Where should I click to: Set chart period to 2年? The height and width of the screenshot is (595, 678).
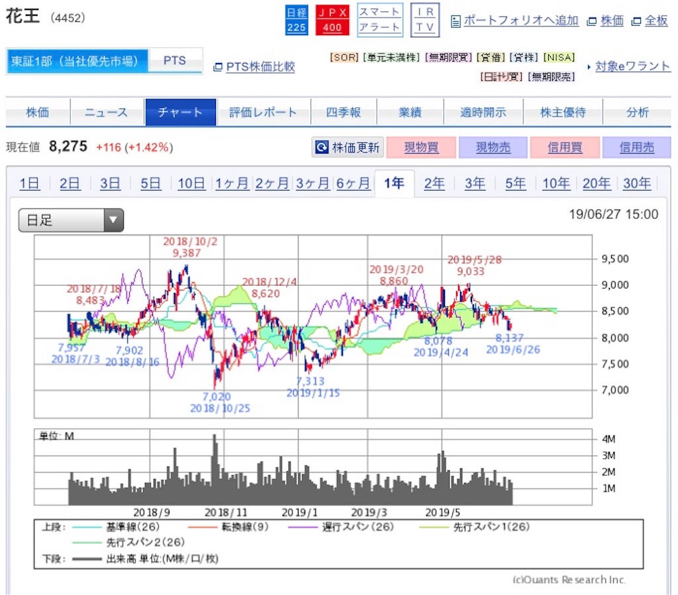[x=434, y=183]
